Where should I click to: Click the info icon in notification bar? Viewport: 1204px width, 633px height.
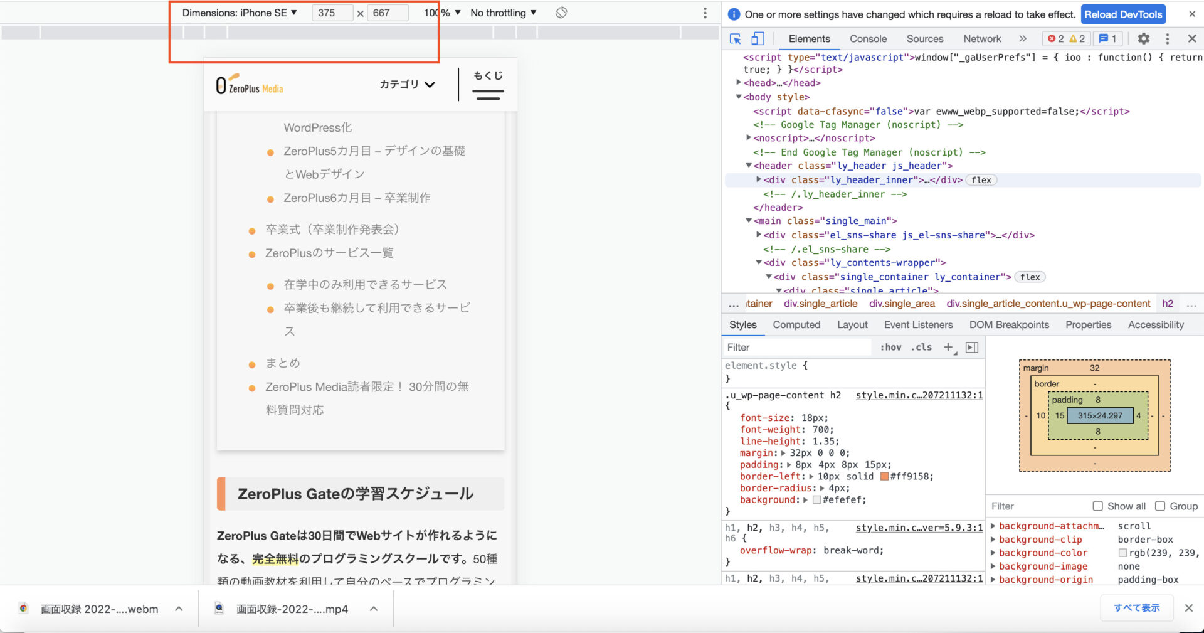[x=734, y=14]
